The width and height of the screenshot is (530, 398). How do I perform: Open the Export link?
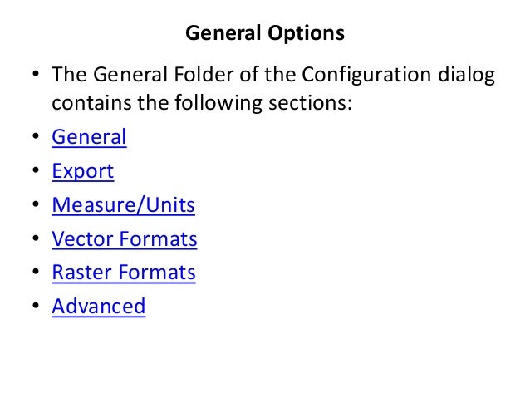pyautogui.click(x=83, y=171)
